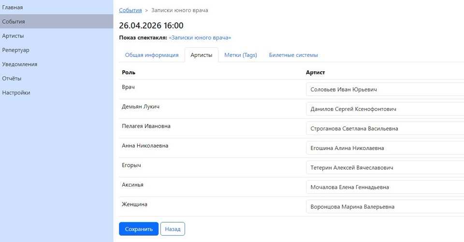
Task: Click the События breadcrumb link
Action: 130,10
